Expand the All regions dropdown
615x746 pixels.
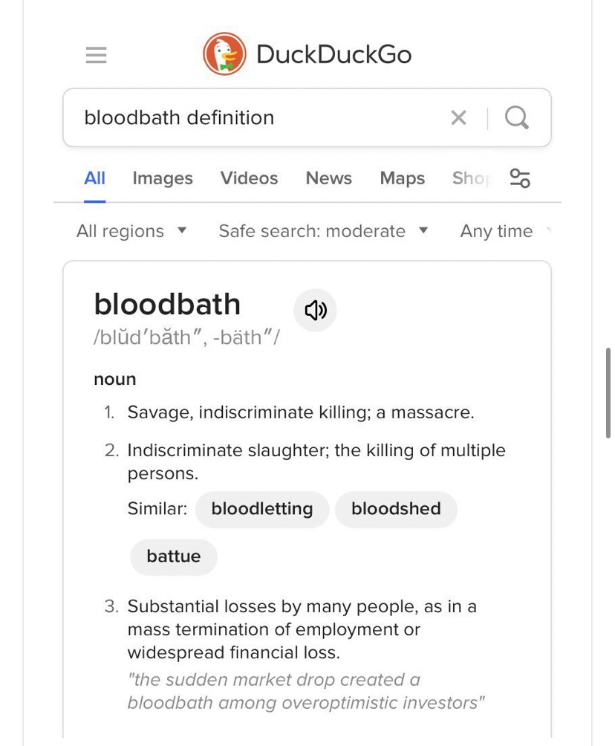pyautogui.click(x=131, y=231)
